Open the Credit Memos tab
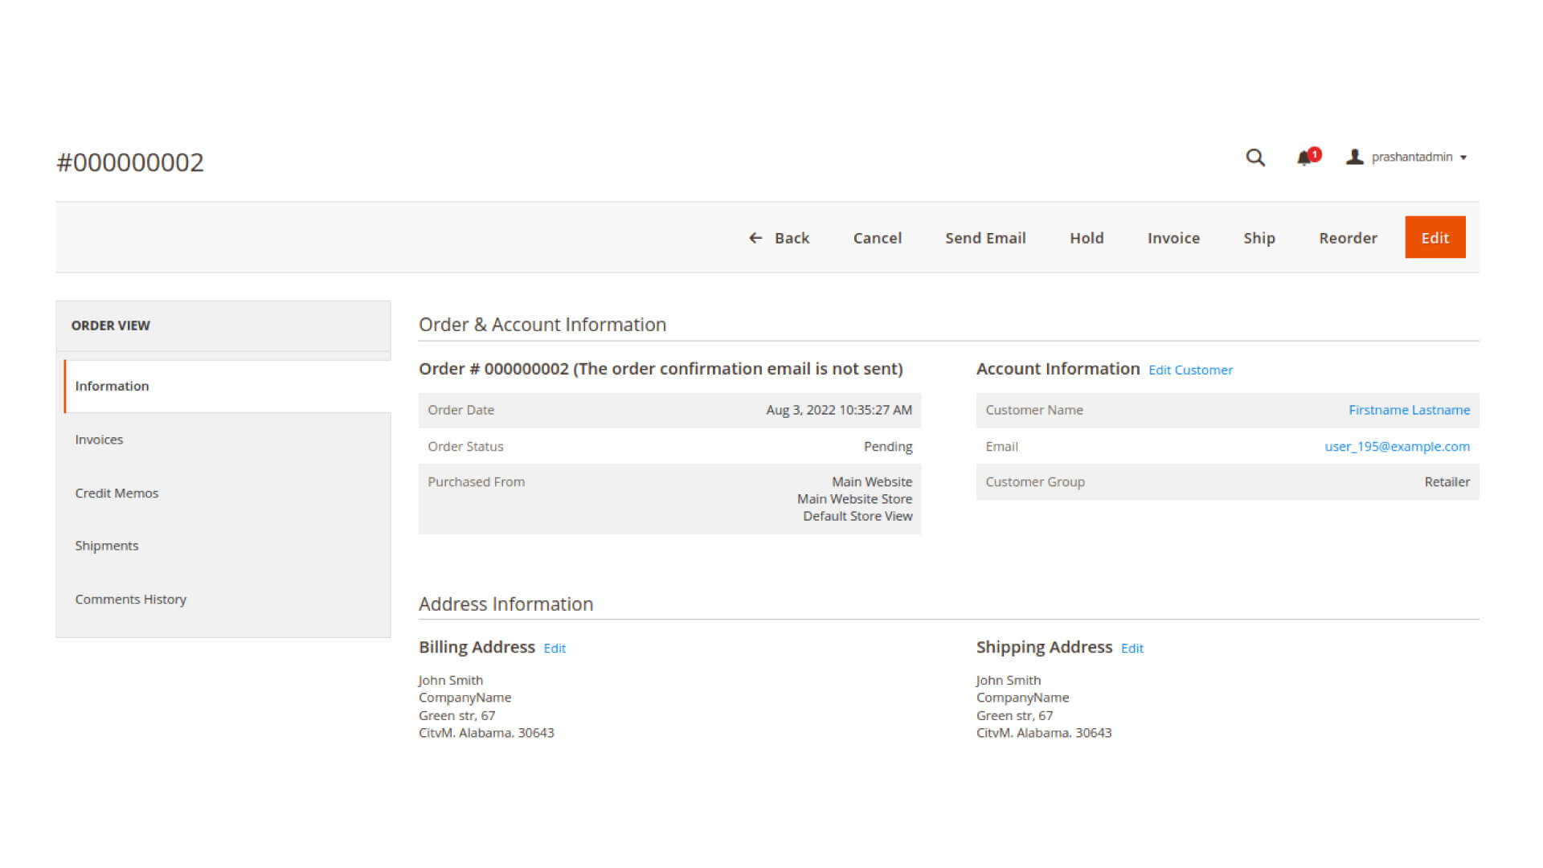Image resolution: width=1543 pixels, height=868 pixels. pyautogui.click(x=117, y=493)
